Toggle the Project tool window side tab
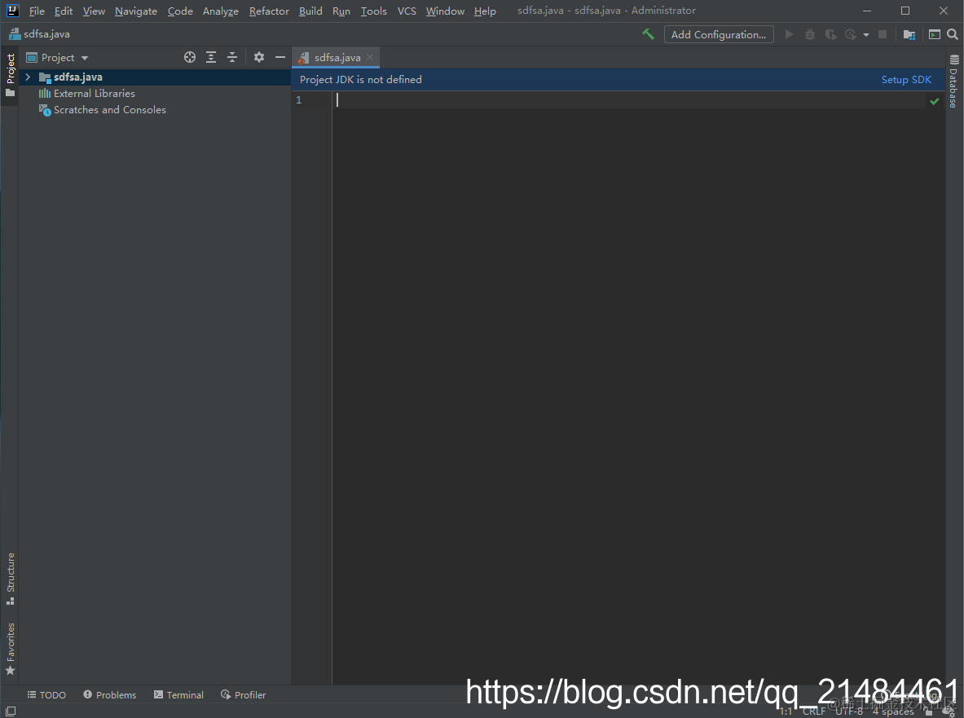This screenshot has height=718, width=964. click(10, 75)
